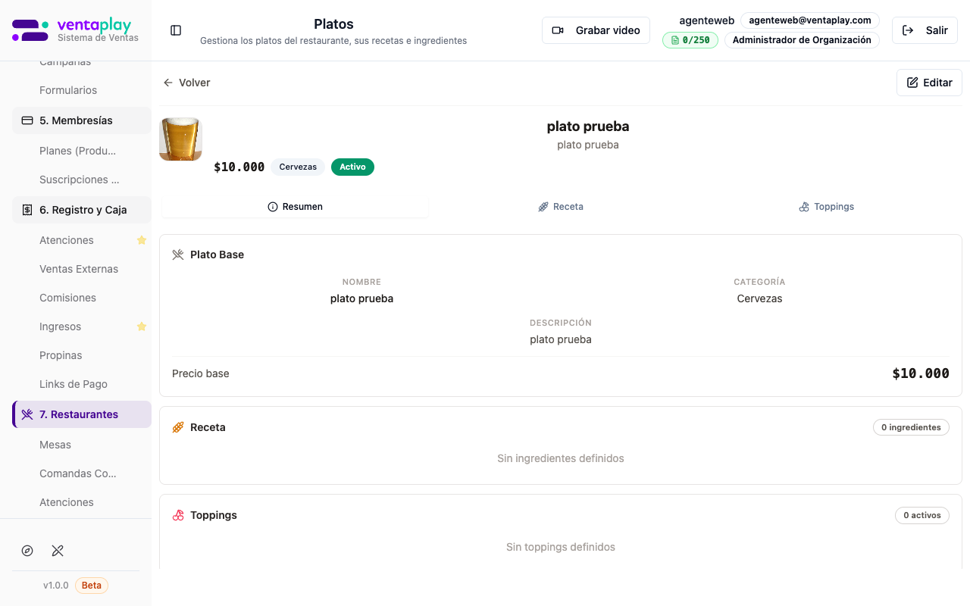This screenshot has width=970, height=606.
Task: Collapse the 7. Restaurantes section
Action: click(82, 414)
